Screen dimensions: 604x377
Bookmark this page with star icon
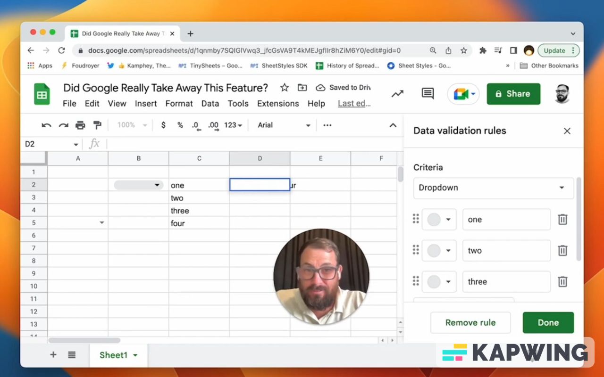463,50
